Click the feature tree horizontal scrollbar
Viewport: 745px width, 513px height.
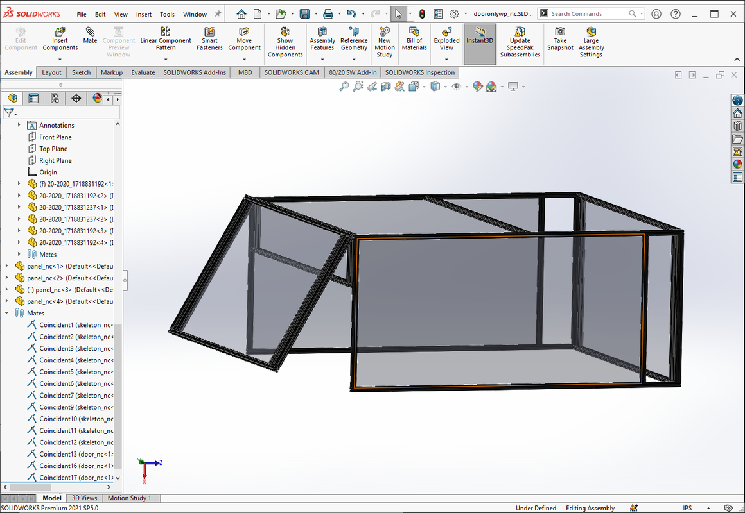[30, 487]
